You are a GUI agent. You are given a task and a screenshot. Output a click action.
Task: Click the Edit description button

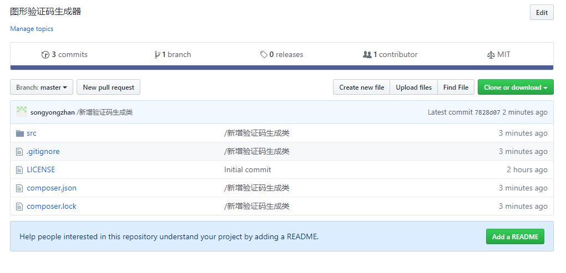click(x=542, y=13)
